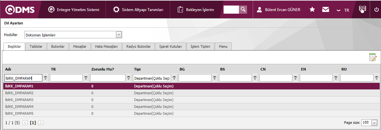
Task: Click the TR column filter input
Action: pos(66,78)
